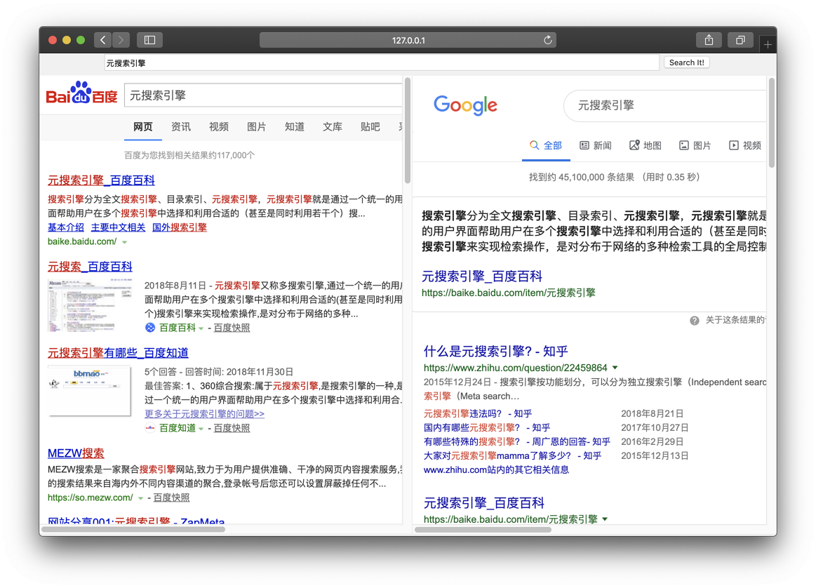Click the bbmao result thumbnail
This screenshot has height=588, width=816.
(x=90, y=391)
